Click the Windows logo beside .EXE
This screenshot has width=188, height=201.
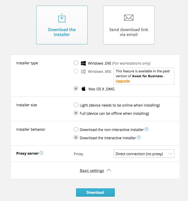point(83,63)
